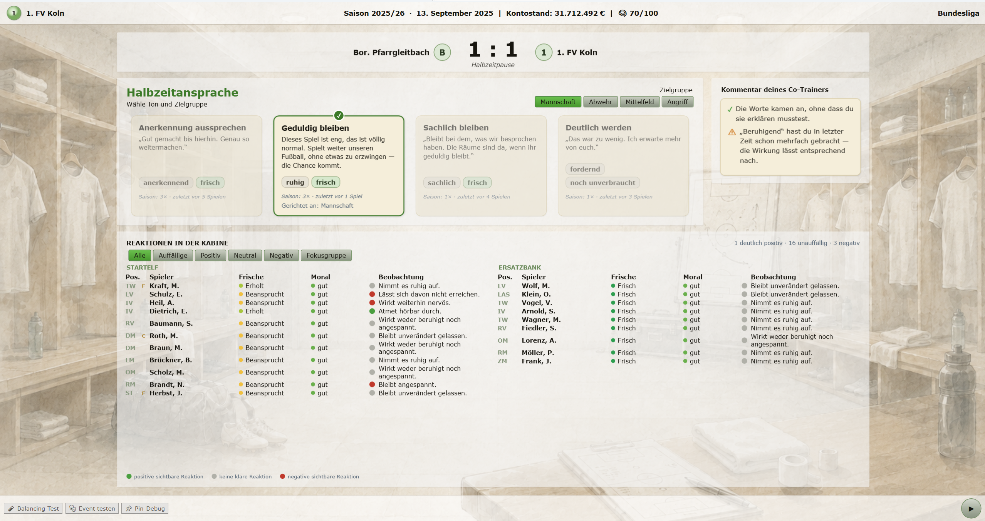The width and height of the screenshot is (985, 521).
Task: Select bench player Lorenz, A.
Action: [x=539, y=340]
